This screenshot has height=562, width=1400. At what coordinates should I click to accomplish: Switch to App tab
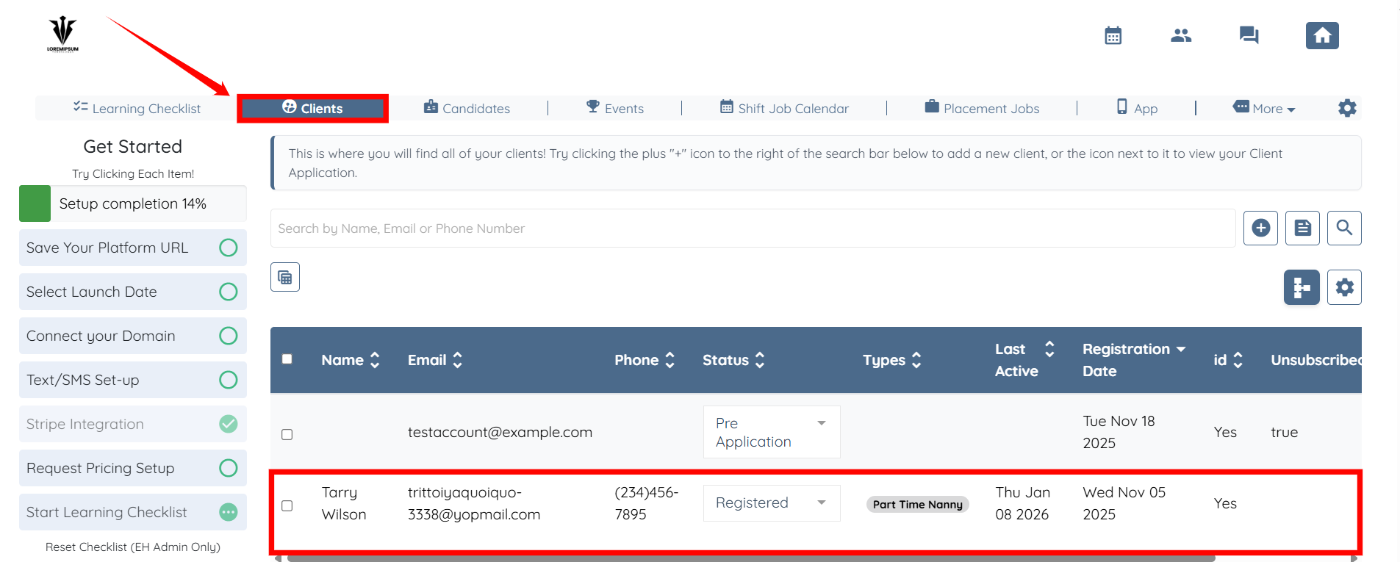1137,108
